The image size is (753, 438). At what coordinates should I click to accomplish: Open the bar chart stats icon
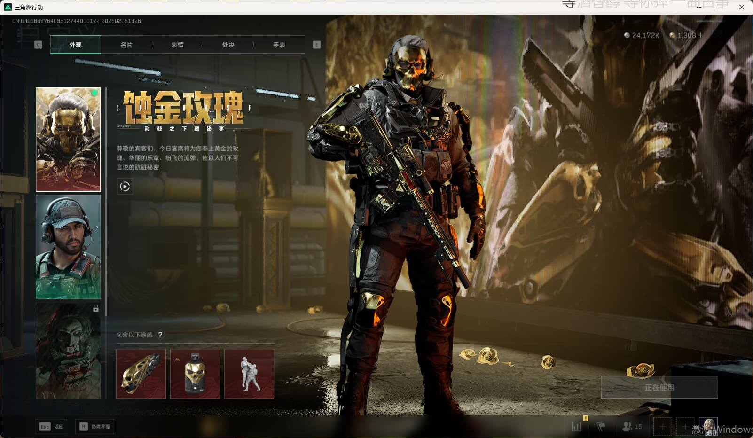click(577, 426)
